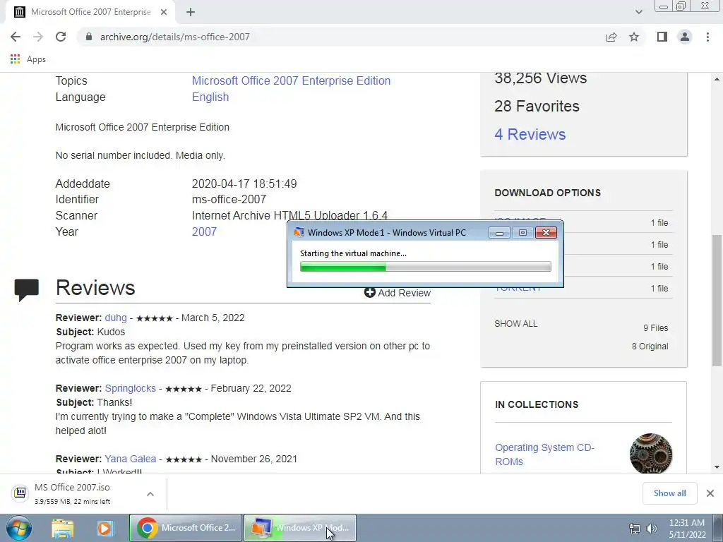Click the 38,256 Views text
The image size is (723, 542).
point(540,78)
